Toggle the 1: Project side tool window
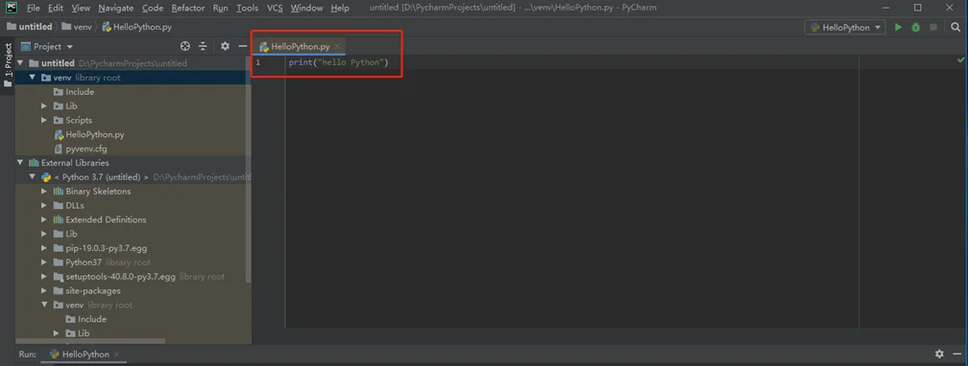968x366 pixels. (x=8, y=65)
